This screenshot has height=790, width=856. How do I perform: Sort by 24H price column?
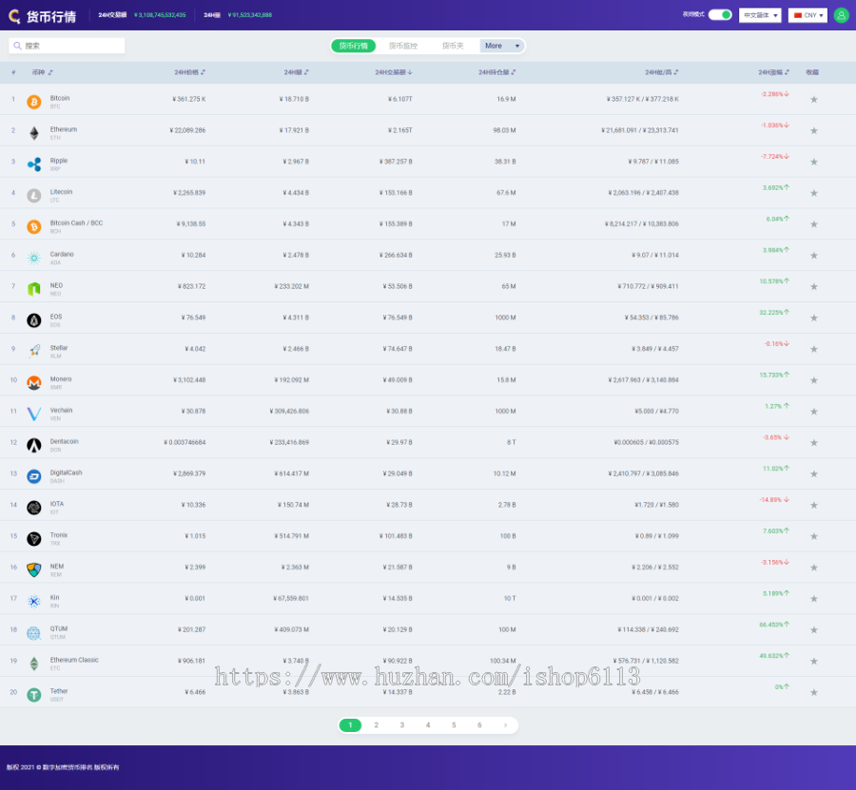coord(189,72)
